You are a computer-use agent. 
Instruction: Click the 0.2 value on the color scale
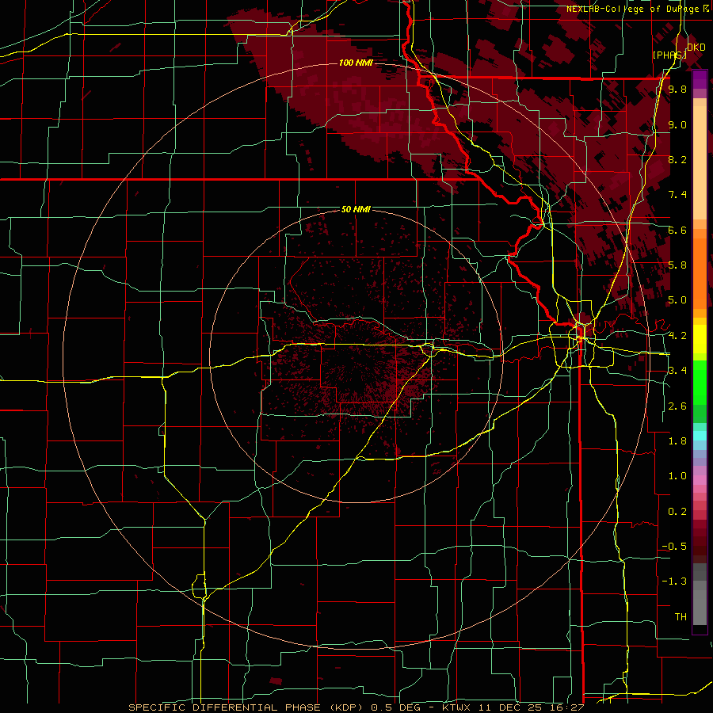[x=677, y=512]
